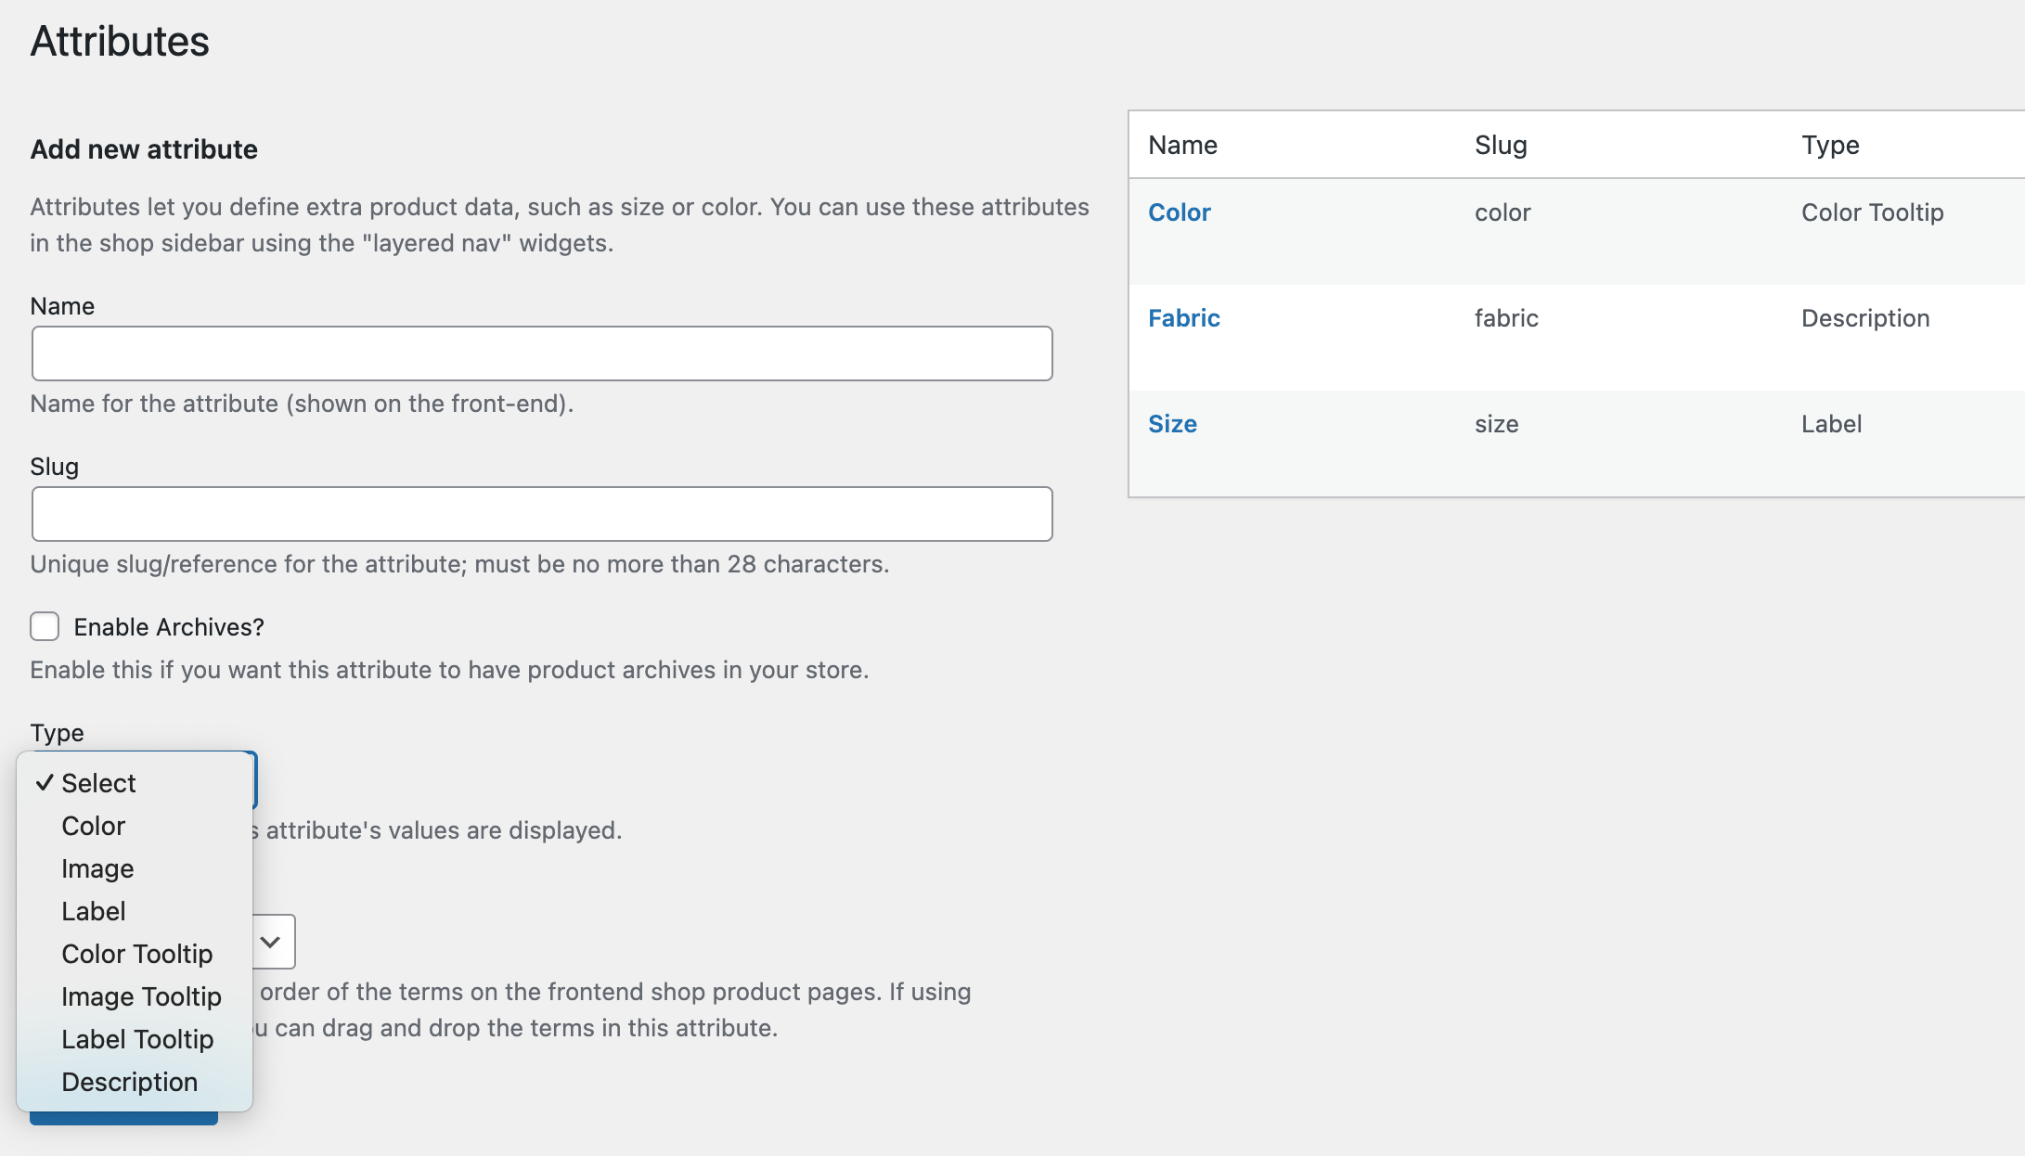The image size is (2025, 1156).
Task: Select "Image" as the attribute type
Action: 97,868
